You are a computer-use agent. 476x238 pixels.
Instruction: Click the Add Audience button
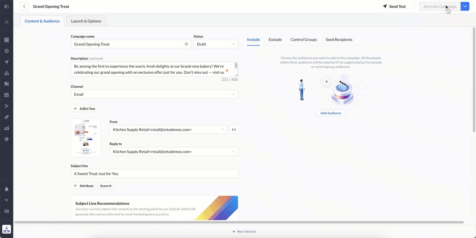[x=331, y=113]
